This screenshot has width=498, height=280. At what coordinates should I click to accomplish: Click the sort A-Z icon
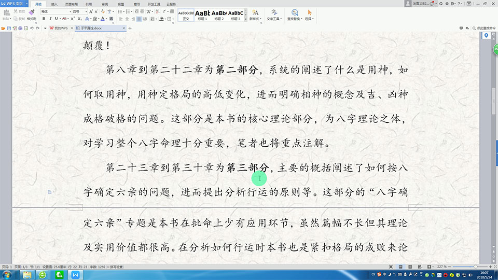158,11
